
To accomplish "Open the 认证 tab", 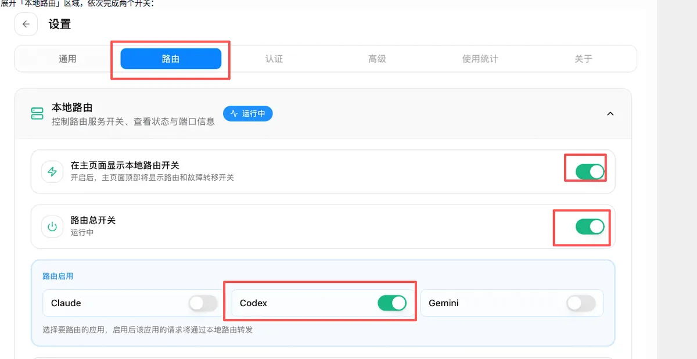I will pyautogui.click(x=274, y=59).
